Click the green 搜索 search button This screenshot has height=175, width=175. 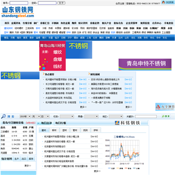tap(166, 116)
